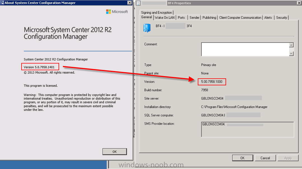This screenshot has height=169, width=302.
Task: Click the Microsoft logo in About dialog
Action: click(117, 12)
